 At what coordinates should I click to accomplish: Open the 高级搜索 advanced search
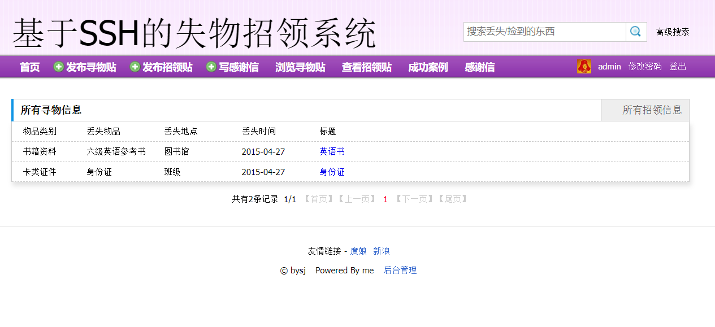(673, 32)
